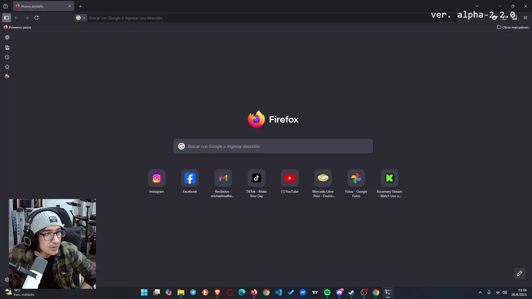Toggle the sidebar panel button
The height and width of the screenshot is (299, 532).
[7, 18]
